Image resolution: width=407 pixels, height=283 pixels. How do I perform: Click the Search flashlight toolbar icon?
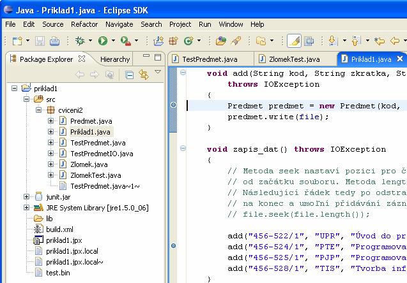236,41
